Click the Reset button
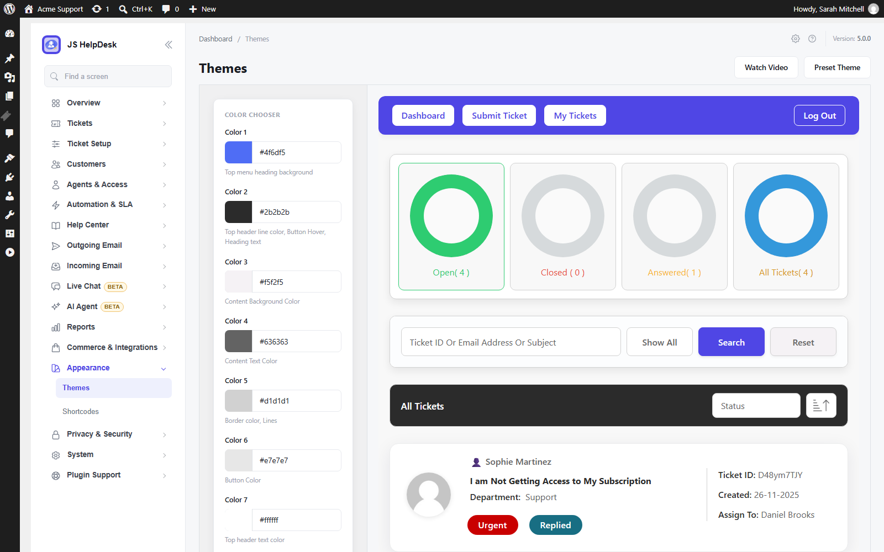The height and width of the screenshot is (552, 884). (x=803, y=342)
